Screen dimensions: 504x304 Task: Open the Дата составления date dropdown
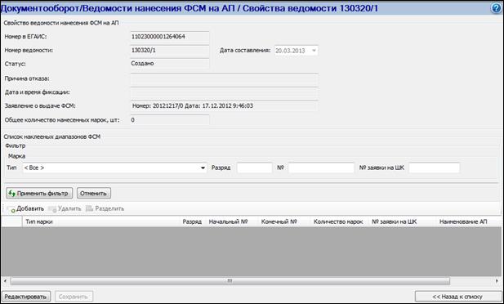[x=314, y=51]
